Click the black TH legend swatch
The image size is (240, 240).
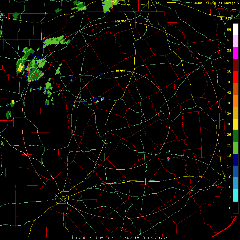click(235, 207)
